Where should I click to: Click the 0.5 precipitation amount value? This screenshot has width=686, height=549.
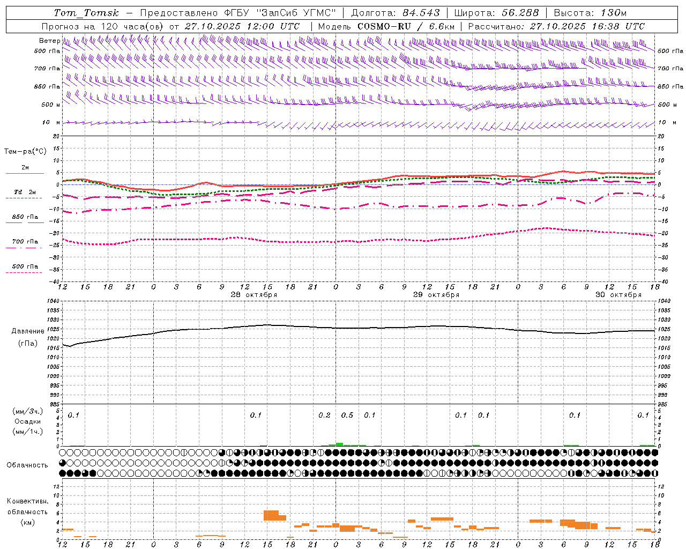click(347, 415)
